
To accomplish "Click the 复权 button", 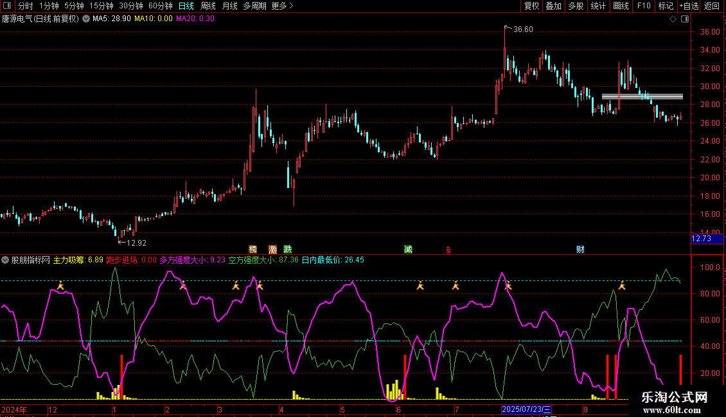I will click(x=531, y=6).
